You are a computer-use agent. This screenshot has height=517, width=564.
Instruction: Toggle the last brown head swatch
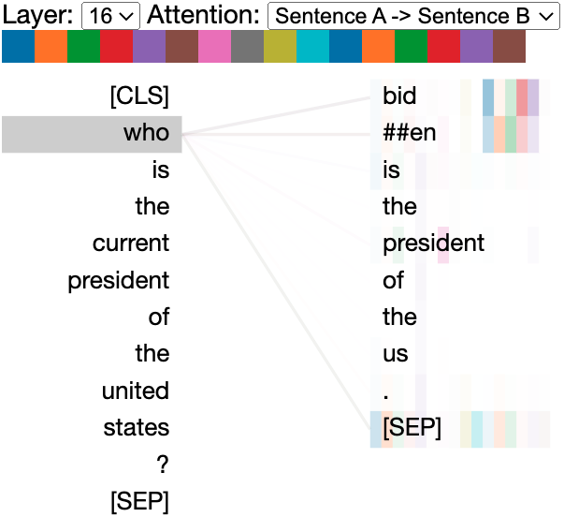(x=509, y=47)
